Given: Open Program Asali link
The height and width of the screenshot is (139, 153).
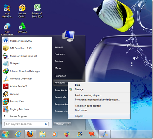Looking at the screenshot, I should (x=61, y=104).
